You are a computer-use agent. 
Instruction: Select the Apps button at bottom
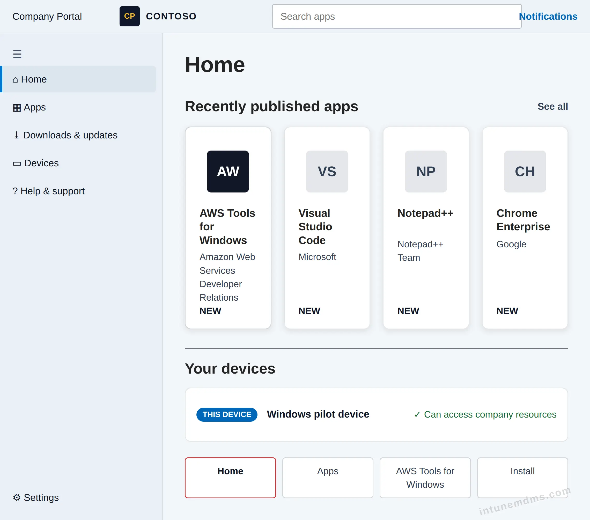tap(328, 478)
